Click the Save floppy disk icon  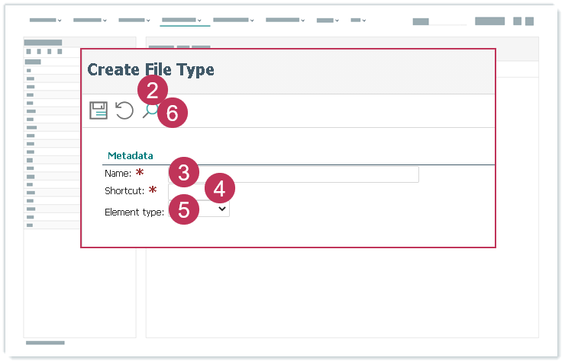pos(98,110)
